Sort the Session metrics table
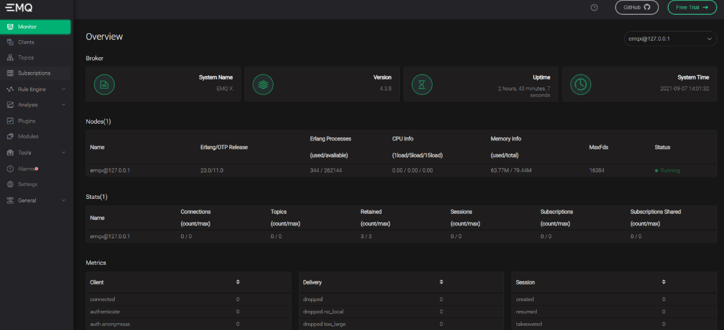 click(x=664, y=282)
